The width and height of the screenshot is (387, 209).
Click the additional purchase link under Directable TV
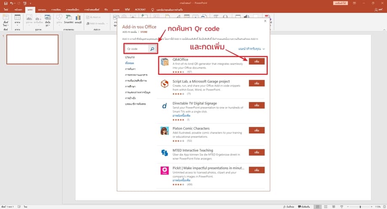tap(181, 115)
